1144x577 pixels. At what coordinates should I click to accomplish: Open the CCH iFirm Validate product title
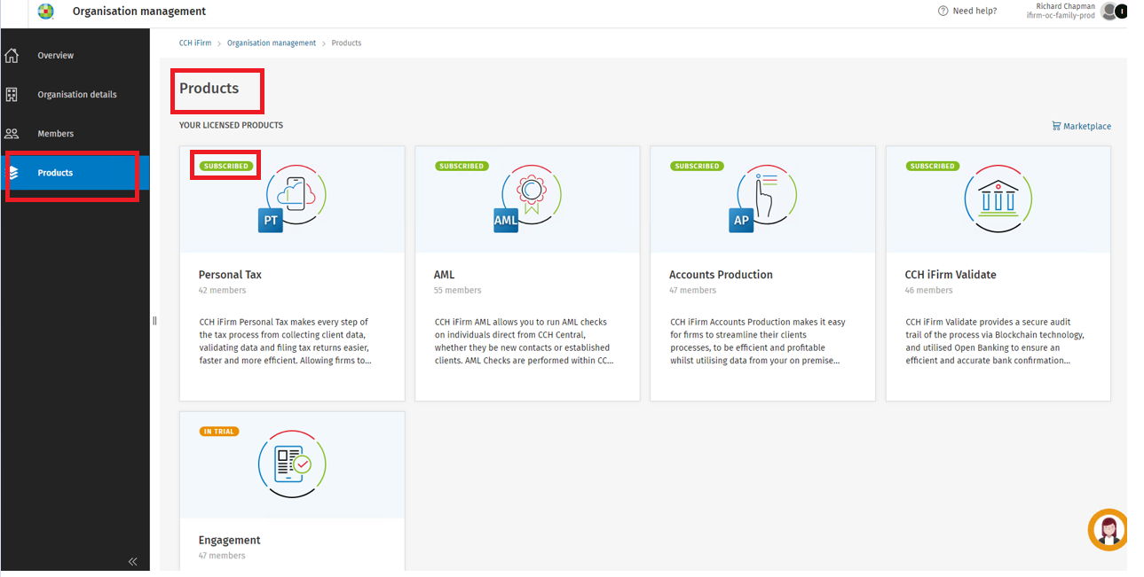point(951,275)
